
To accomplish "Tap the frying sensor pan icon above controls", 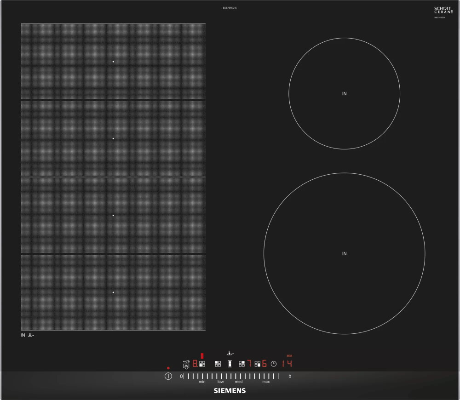I will pos(230,354).
